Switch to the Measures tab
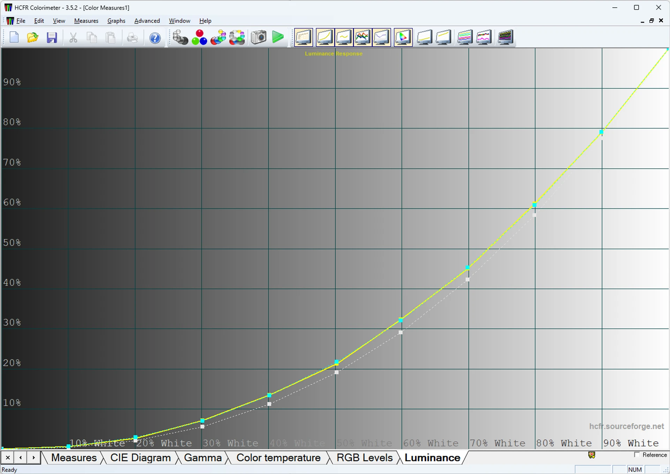670x474 pixels. pos(74,458)
